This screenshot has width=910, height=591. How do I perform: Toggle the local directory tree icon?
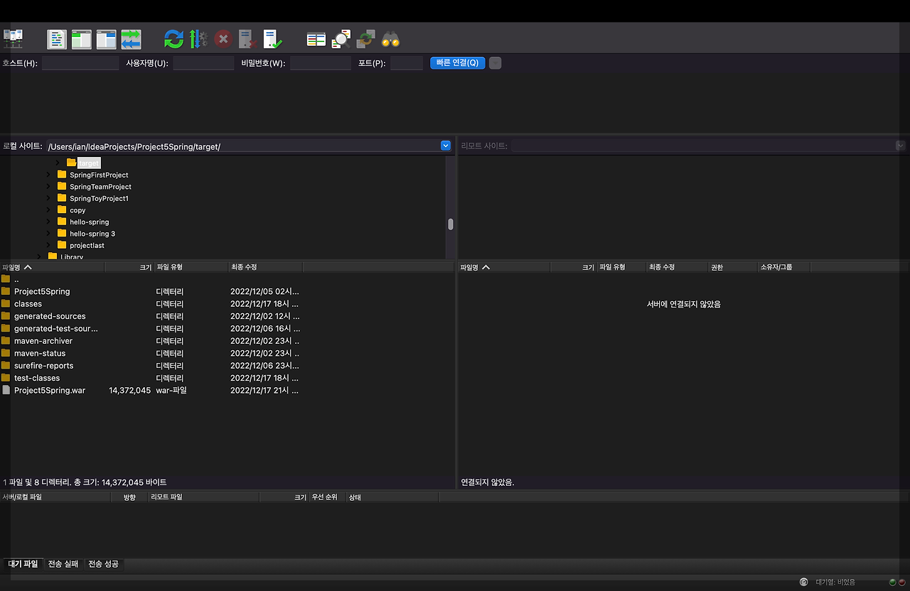82,39
